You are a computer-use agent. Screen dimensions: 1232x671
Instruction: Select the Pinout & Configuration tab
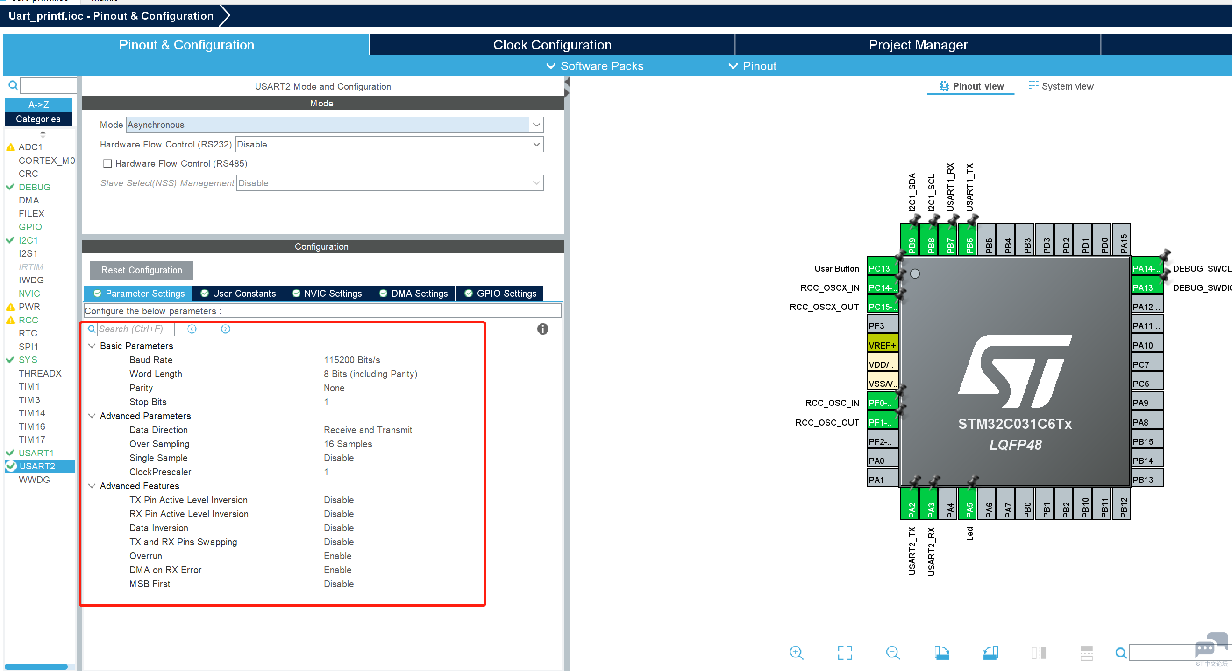pyautogui.click(x=186, y=45)
